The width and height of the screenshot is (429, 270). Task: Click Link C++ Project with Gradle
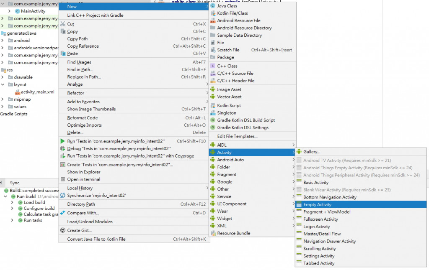[x=134, y=15]
